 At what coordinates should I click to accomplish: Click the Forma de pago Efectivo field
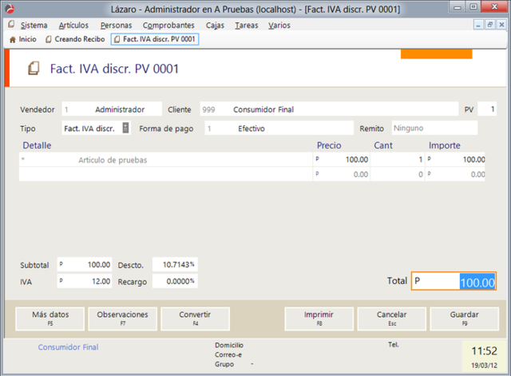pyautogui.click(x=279, y=128)
